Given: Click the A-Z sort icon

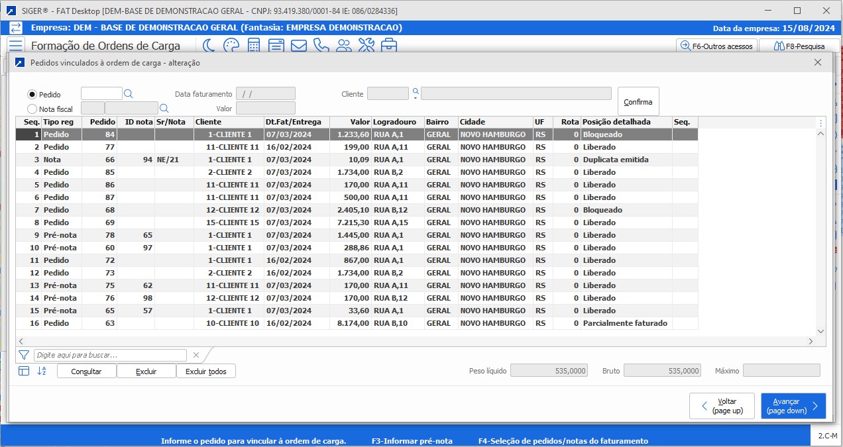Looking at the screenshot, I should tap(42, 371).
